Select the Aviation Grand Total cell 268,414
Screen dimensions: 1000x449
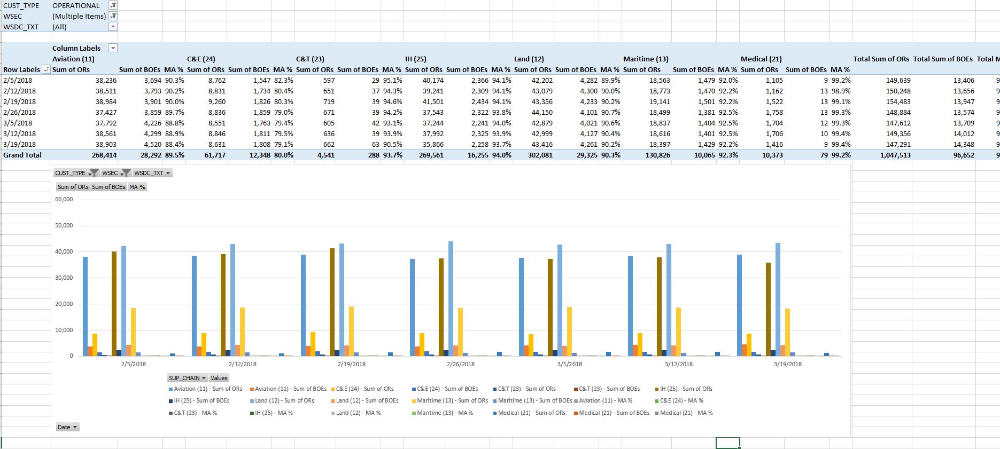[x=104, y=155]
